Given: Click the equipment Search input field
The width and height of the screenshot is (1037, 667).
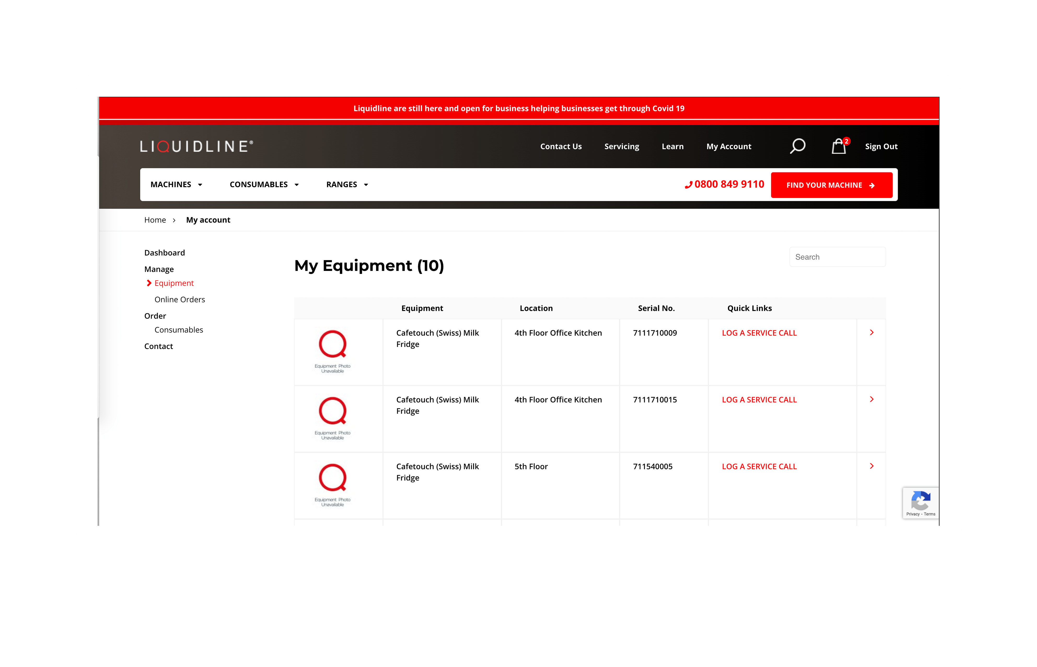Looking at the screenshot, I should click(837, 257).
